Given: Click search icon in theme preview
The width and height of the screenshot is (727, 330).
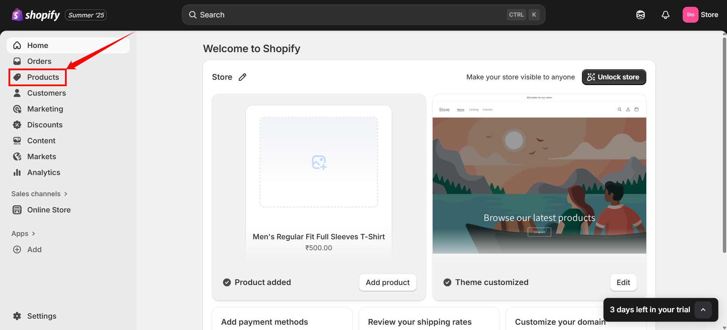Looking at the screenshot, I should (620, 110).
